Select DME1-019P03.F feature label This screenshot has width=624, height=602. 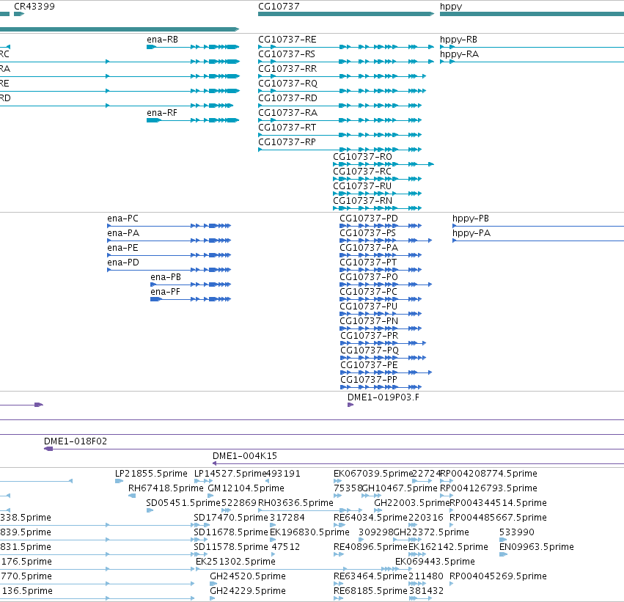click(383, 397)
